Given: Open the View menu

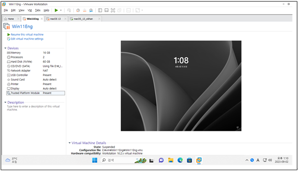Looking at the screenshot, I should [x=21, y=10].
